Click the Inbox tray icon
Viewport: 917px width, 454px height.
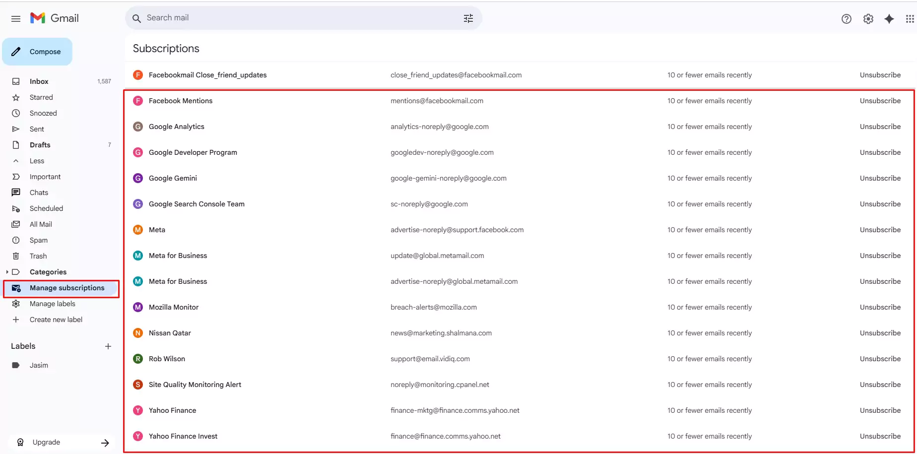coord(16,81)
